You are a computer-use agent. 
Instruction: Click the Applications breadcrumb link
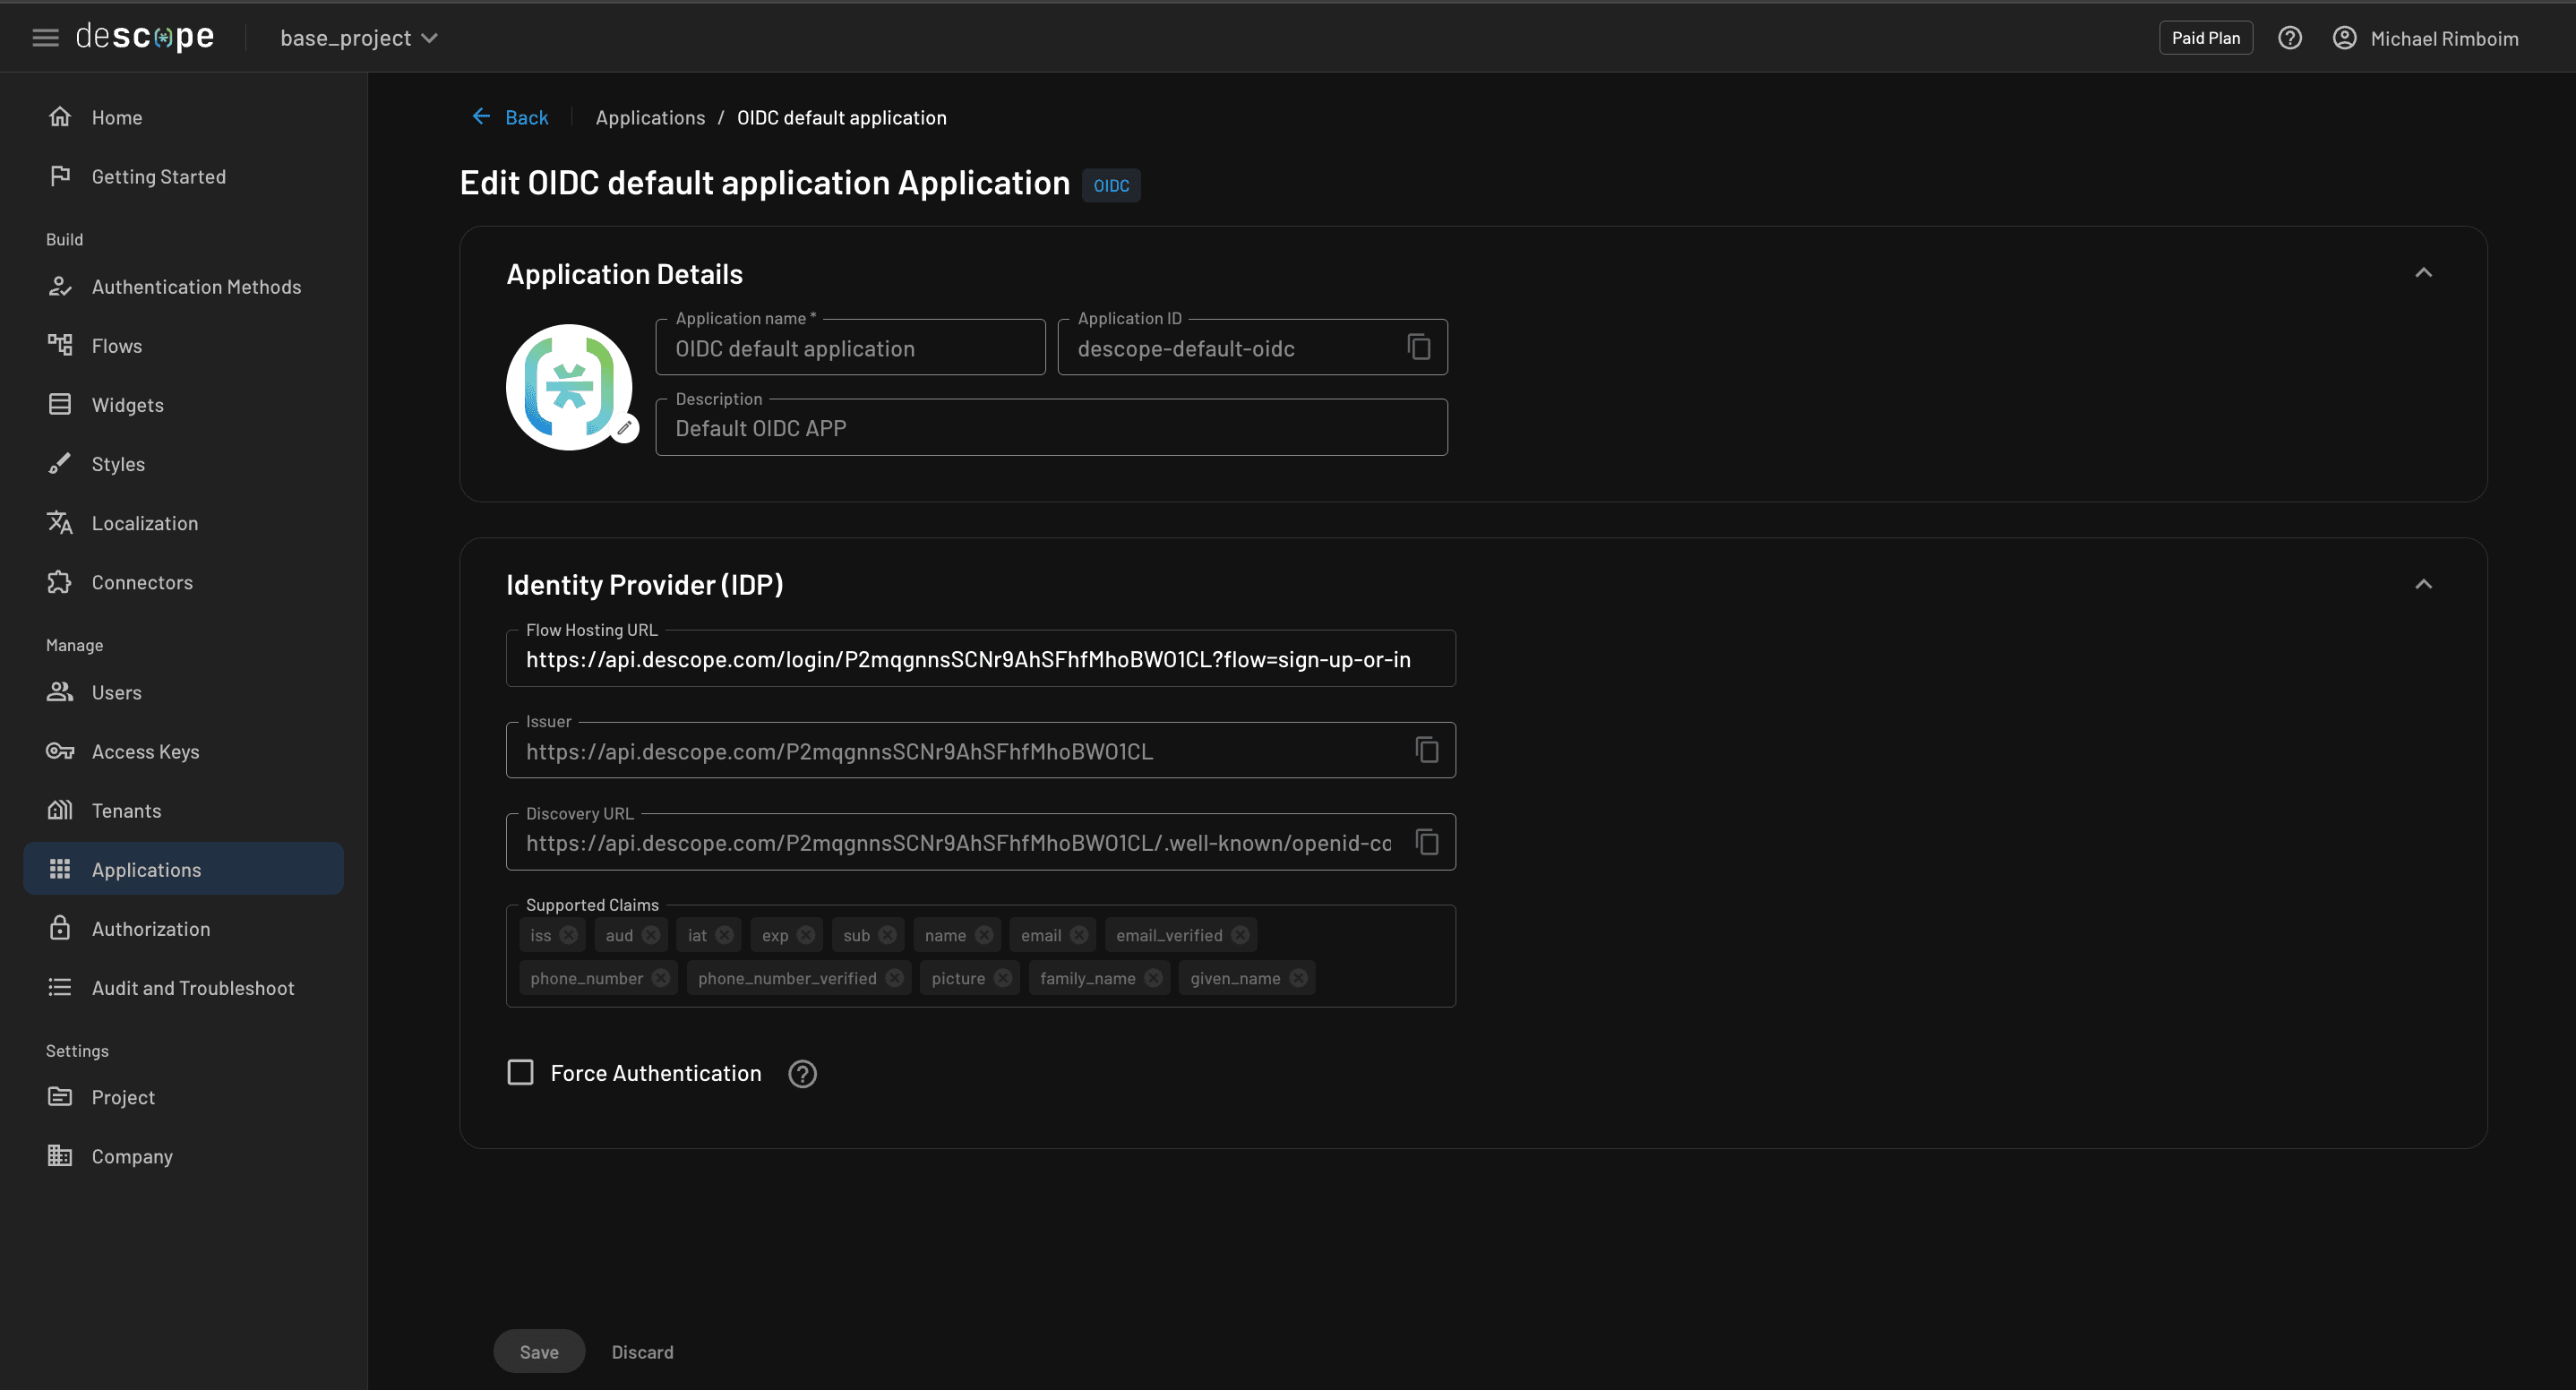[650, 117]
